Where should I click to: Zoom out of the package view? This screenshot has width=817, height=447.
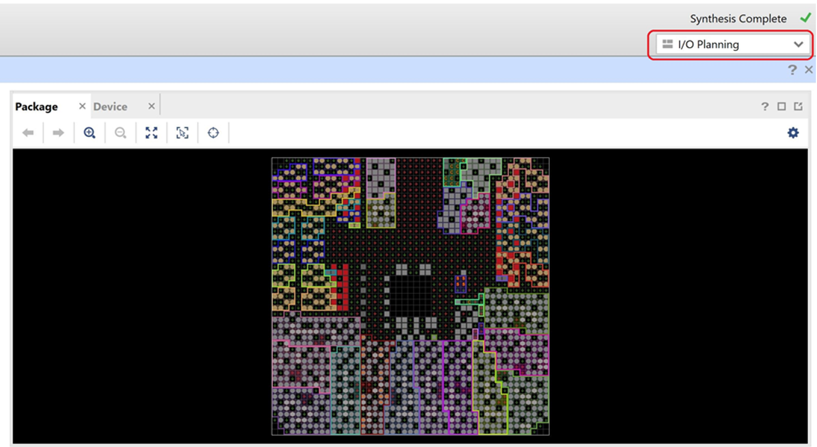(120, 133)
